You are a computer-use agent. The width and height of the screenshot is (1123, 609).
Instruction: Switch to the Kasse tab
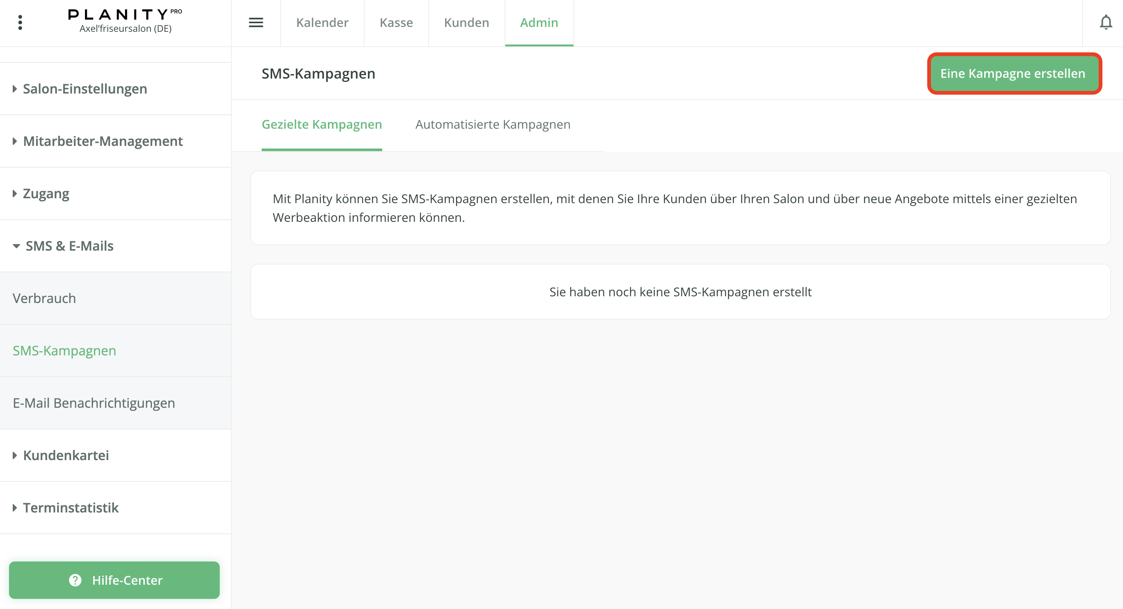coord(396,23)
